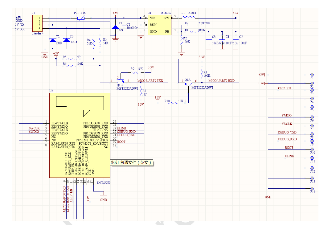Select the Q1B transistor symbol
The image size is (332, 225).
pyautogui.click(x=121, y=81)
